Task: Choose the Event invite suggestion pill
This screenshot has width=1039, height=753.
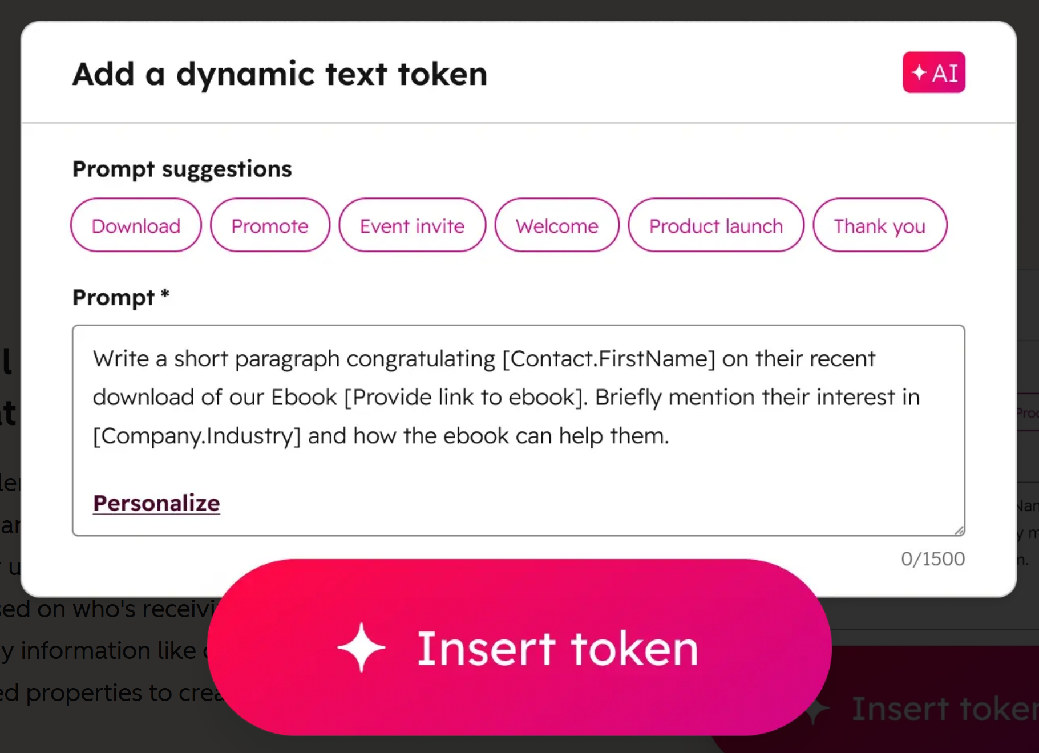Action: 411,225
